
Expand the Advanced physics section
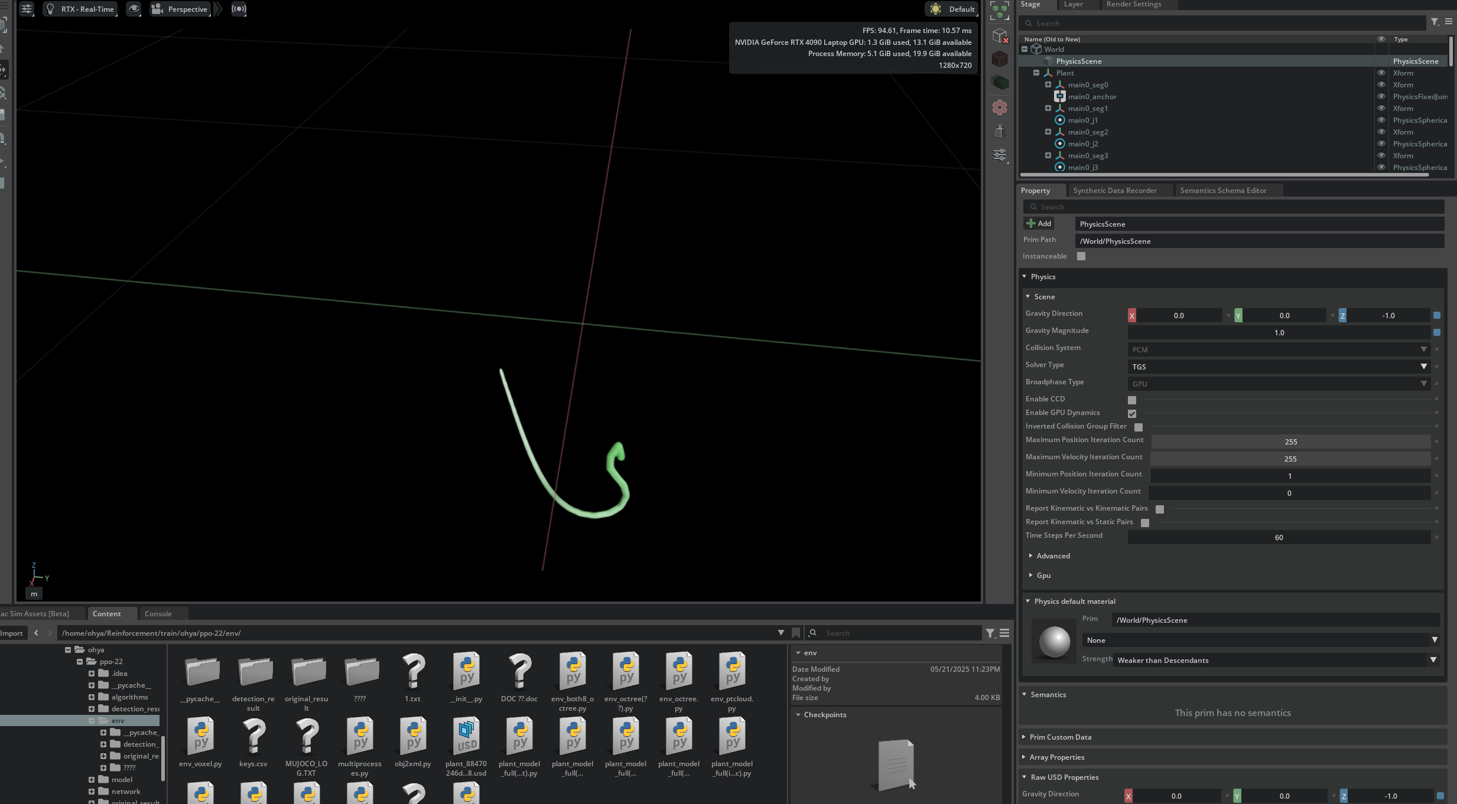(1052, 556)
